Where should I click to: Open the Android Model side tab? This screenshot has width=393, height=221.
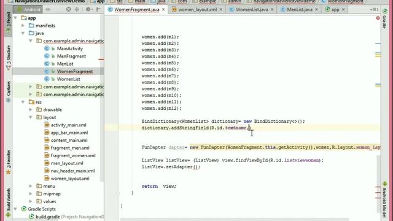coord(385,200)
